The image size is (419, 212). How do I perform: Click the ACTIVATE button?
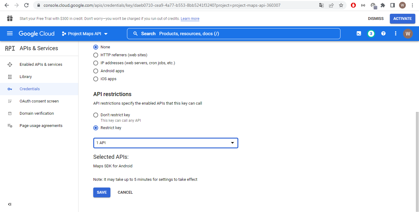(402, 19)
